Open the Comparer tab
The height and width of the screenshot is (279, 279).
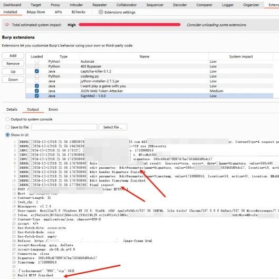204,5
